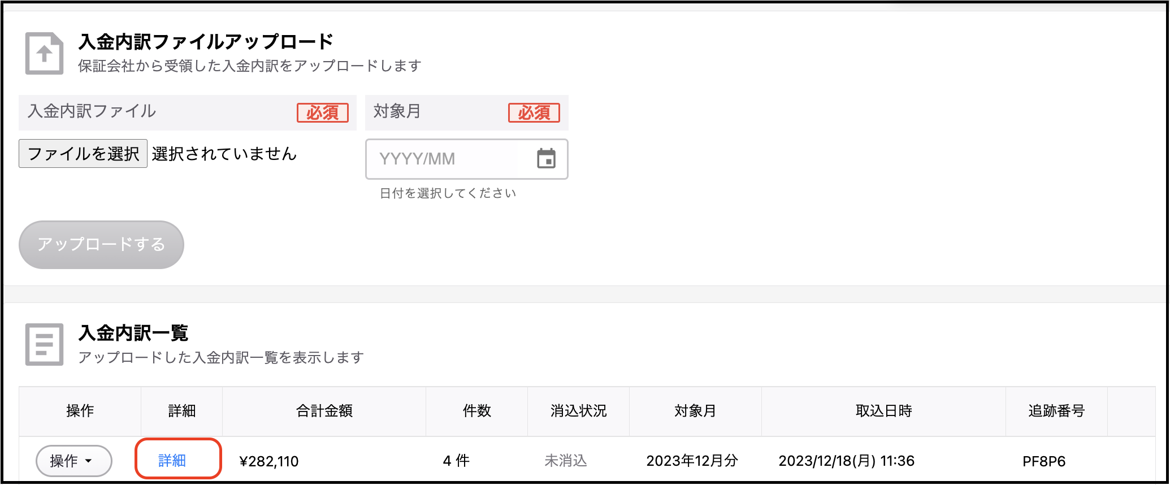Image resolution: width=1170 pixels, height=485 pixels.
Task: Click the 対象月 column header in table
Action: pyautogui.click(x=695, y=411)
